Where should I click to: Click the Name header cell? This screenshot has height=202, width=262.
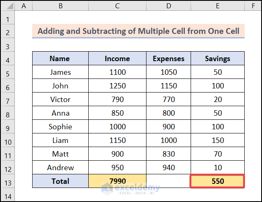click(x=60, y=58)
